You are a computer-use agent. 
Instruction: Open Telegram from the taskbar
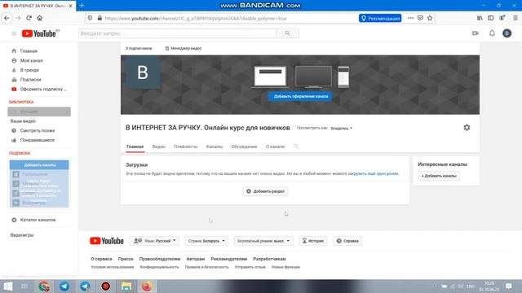click(64, 286)
